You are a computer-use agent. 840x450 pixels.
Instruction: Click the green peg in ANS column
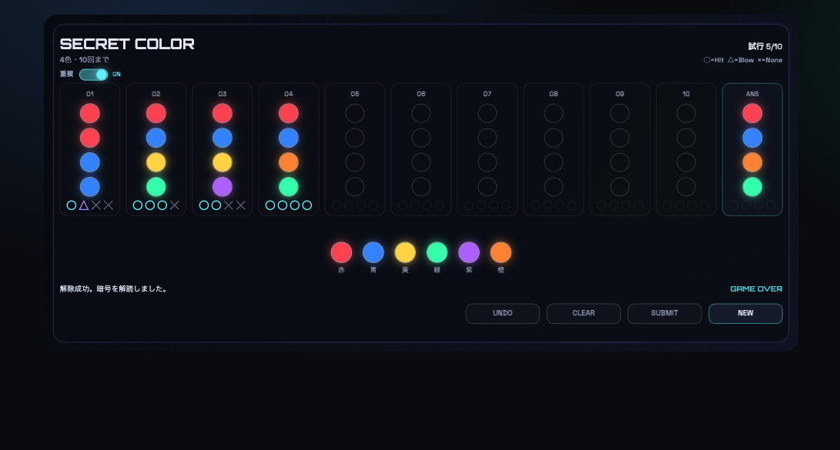point(752,187)
